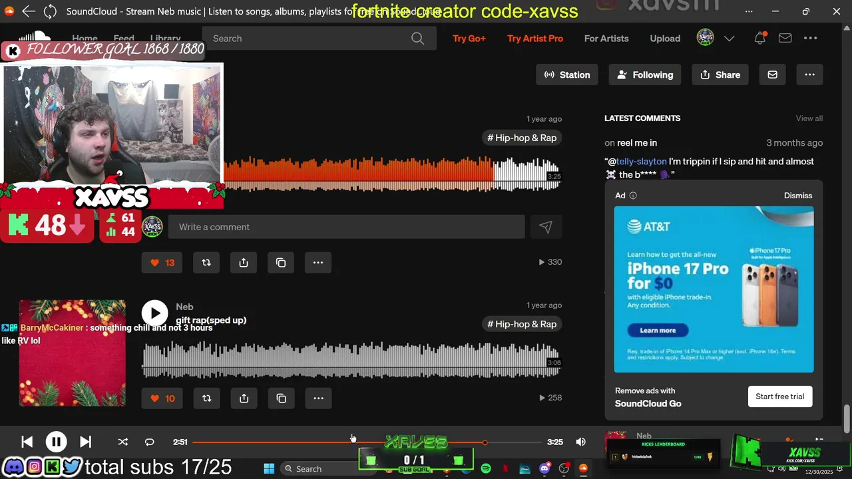The image size is (852, 479).
Task: Seek within the gift rap(sped up) waveform
Action: click(x=351, y=359)
